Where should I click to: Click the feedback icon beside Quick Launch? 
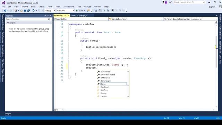click(x=170, y=2)
